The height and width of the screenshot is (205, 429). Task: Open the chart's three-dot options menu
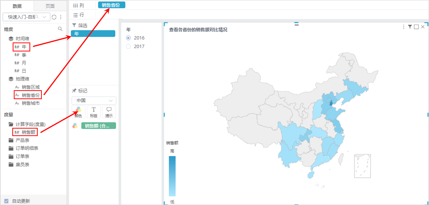(x=403, y=26)
